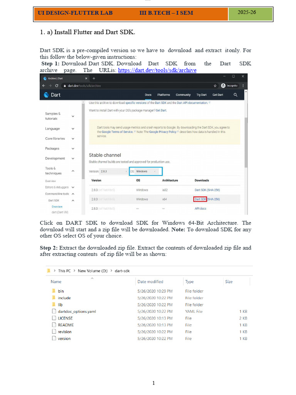Click the sidebar vertical scrollbar thumb
The height and width of the screenshot is (395, 296).
83,141
